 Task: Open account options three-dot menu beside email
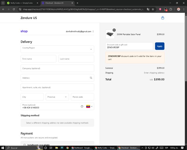click(x=93, y=31)
